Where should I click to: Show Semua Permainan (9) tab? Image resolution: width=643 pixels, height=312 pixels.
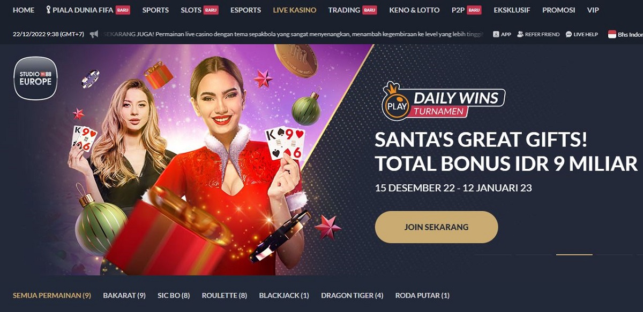(x=52, y=295)
